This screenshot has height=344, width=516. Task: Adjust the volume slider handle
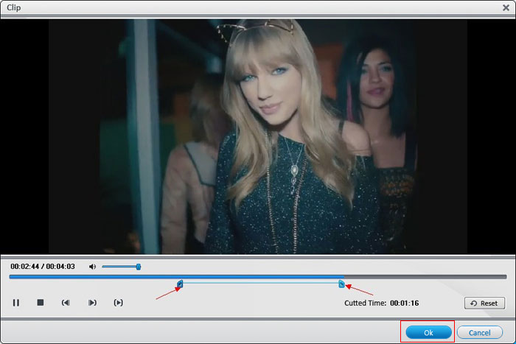click(139, 267)
